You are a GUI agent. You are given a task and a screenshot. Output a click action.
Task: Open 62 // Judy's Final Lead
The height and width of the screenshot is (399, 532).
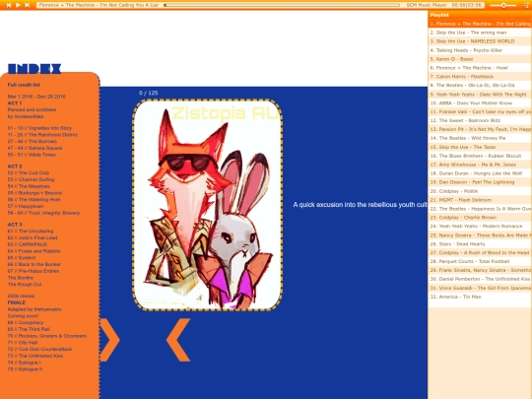tap(33, 237)
